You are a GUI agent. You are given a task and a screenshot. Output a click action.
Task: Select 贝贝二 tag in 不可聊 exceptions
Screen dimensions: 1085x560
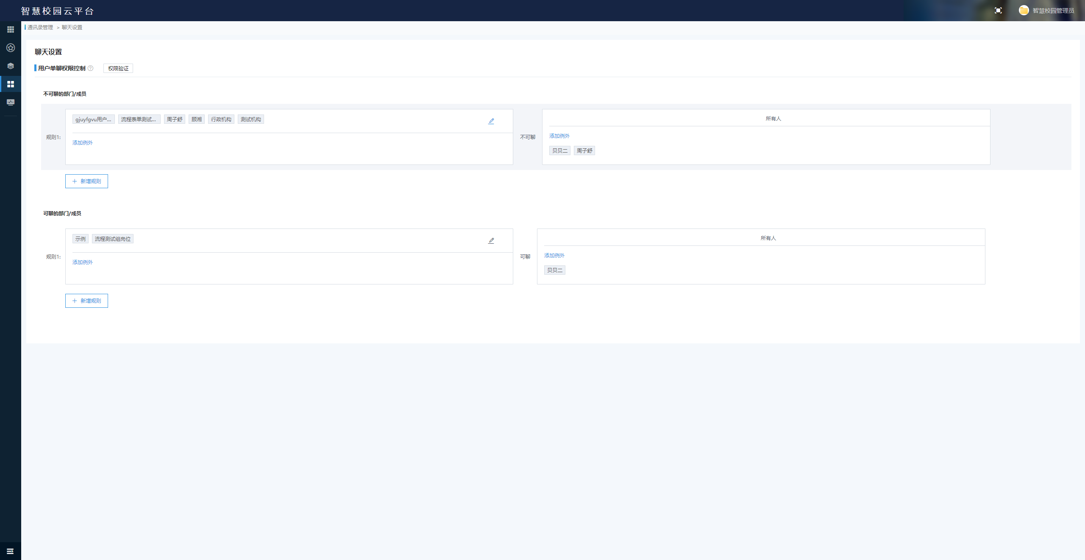559,150
